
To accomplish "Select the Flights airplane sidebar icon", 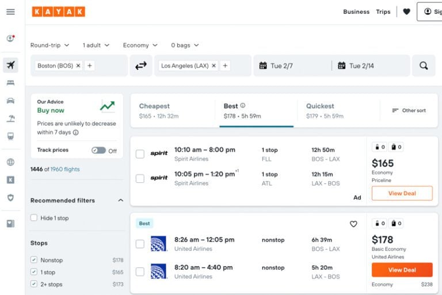I will pyautogui.click(x=11, y=65).
